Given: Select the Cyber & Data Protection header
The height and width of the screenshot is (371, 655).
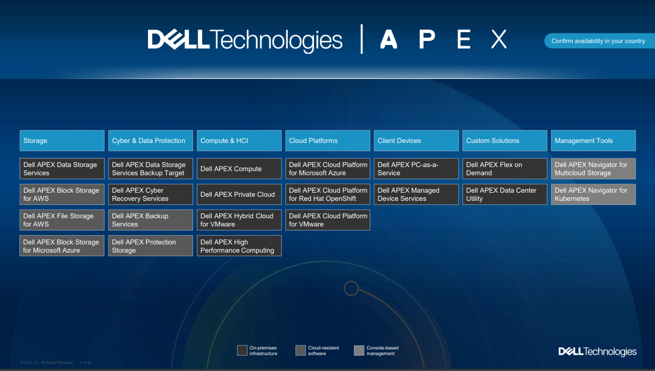Looking at the screenshot, I should [151, 140].
